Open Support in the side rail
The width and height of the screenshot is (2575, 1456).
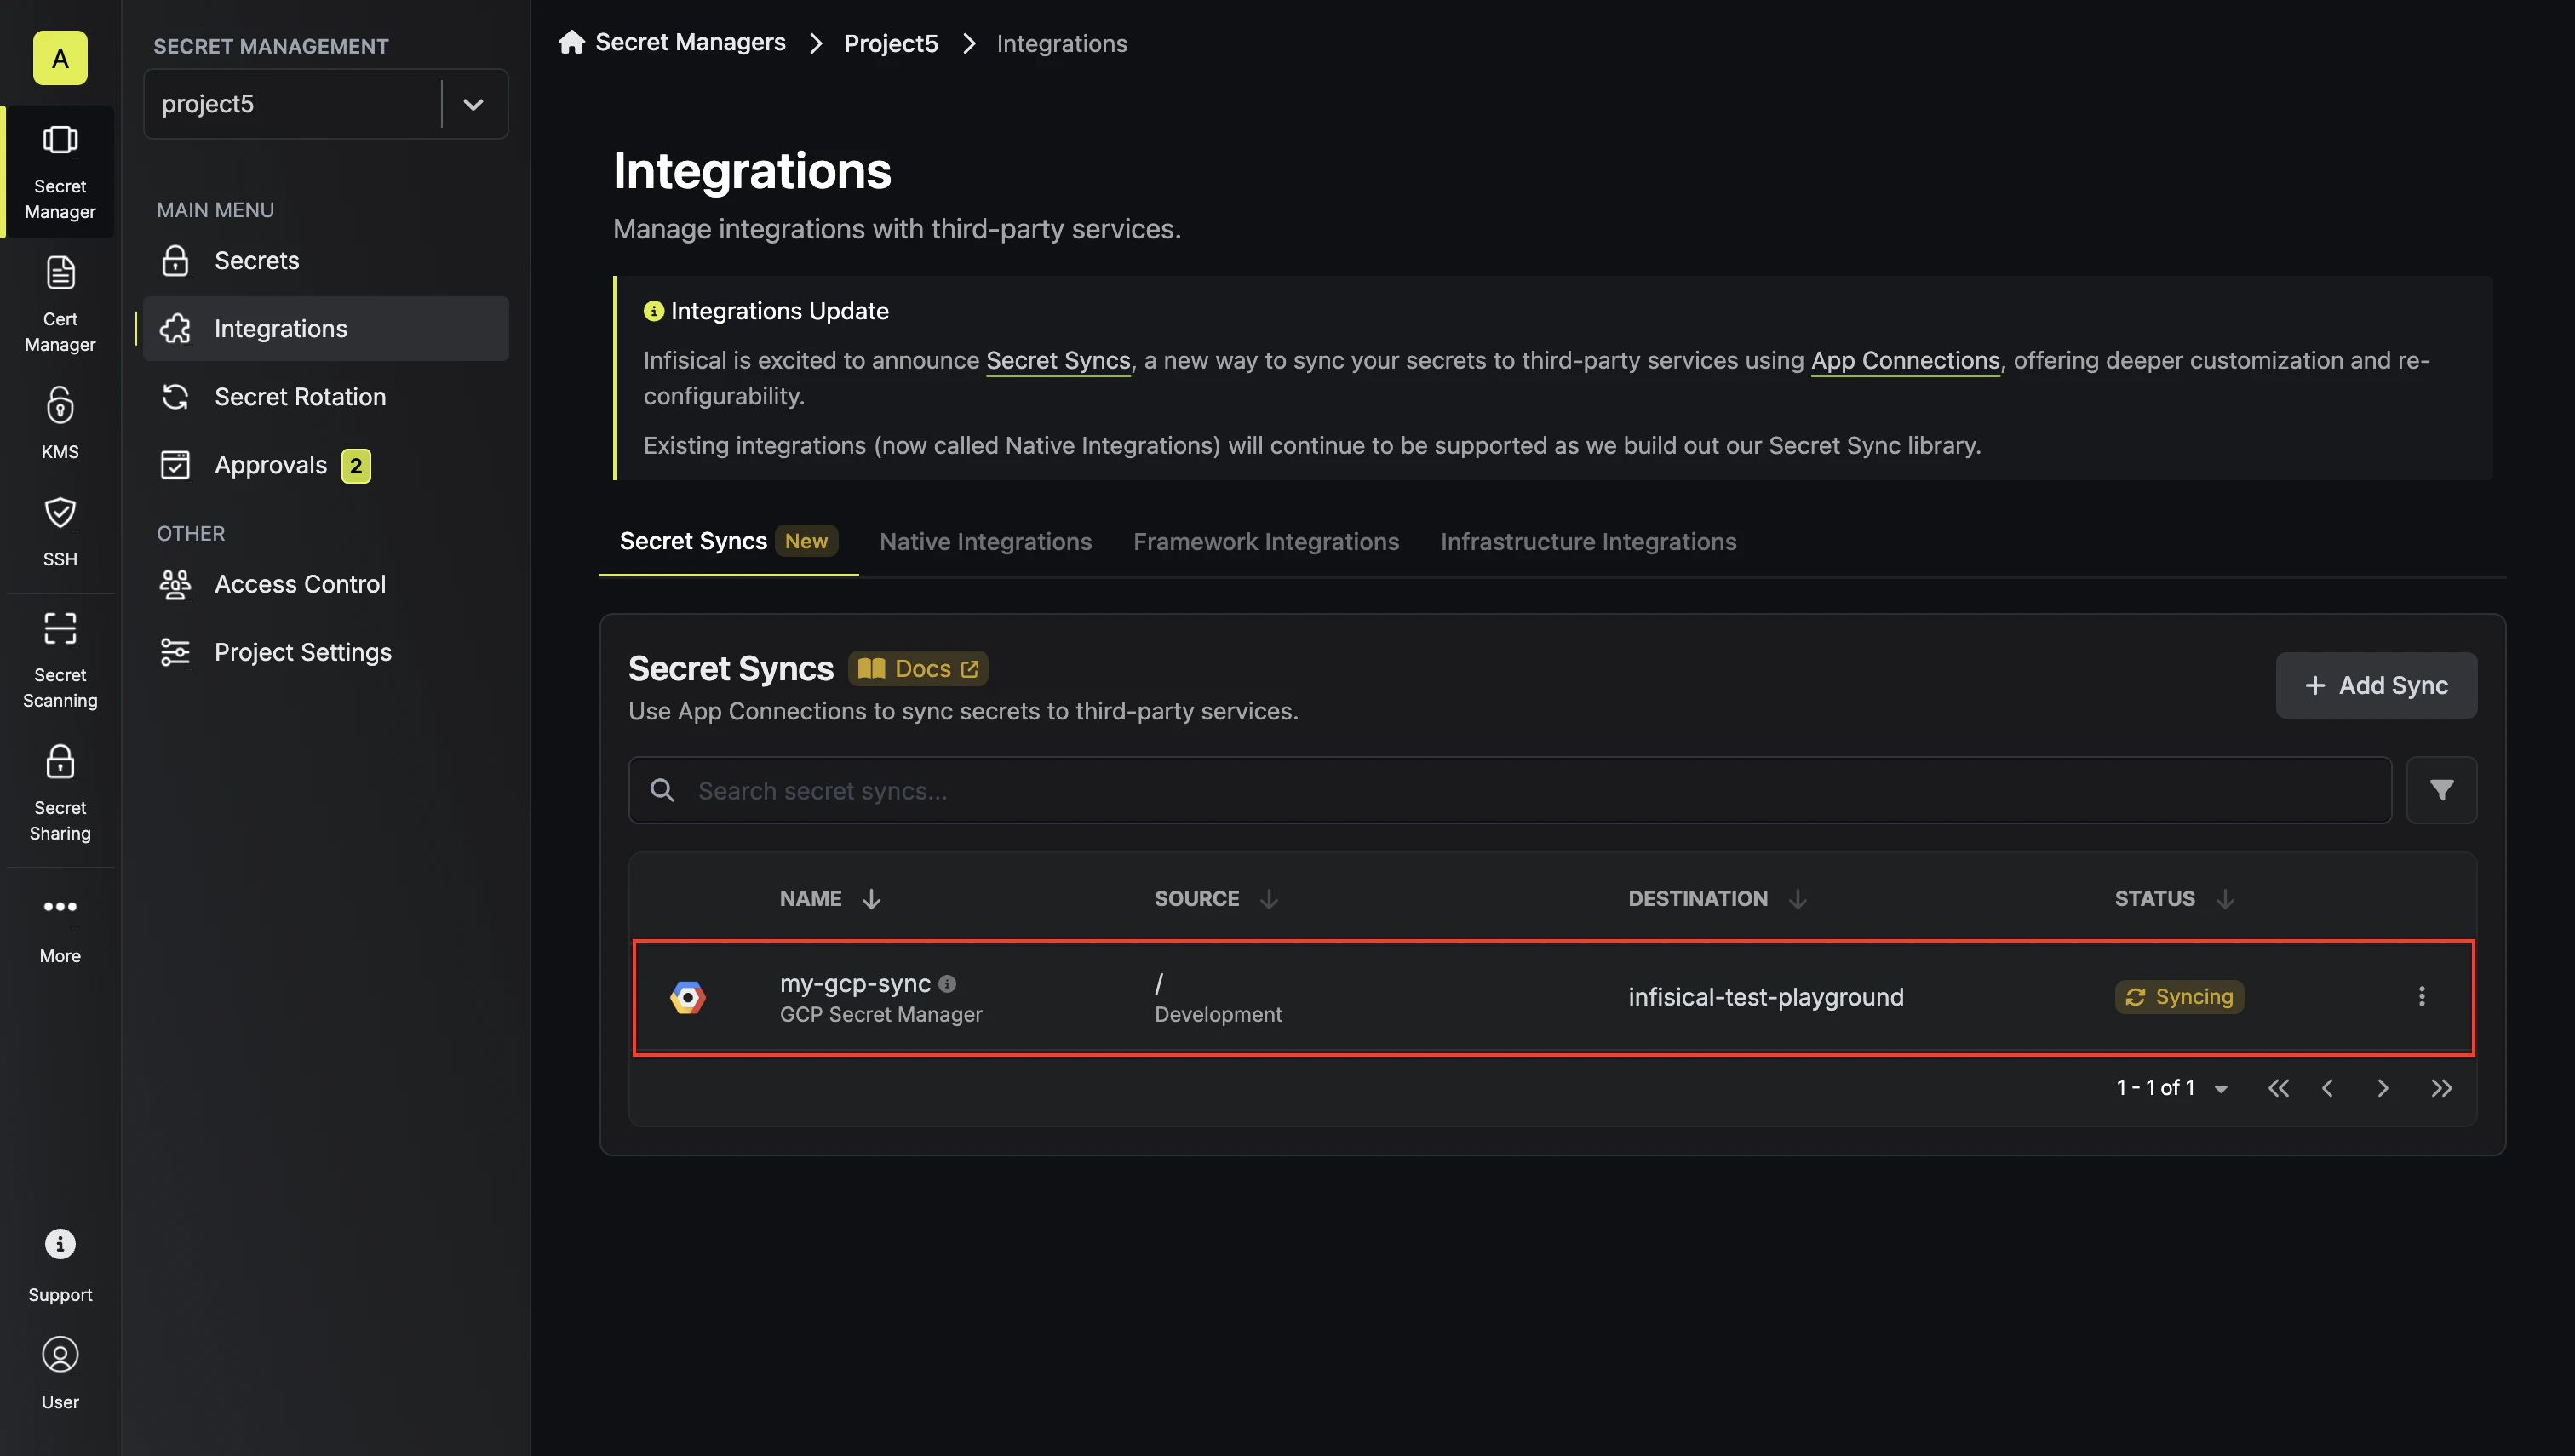60,1266
